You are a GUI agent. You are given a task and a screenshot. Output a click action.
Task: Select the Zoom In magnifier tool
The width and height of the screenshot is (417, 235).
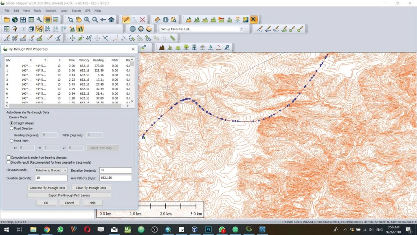87,19
